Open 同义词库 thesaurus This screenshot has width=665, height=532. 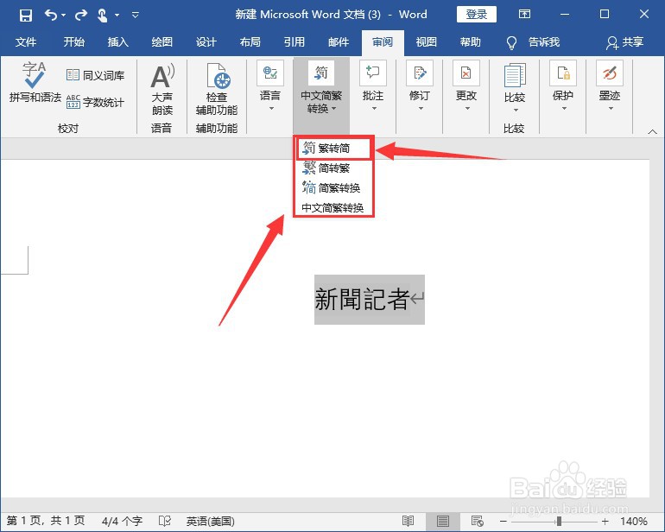pyautogui.click(x=95, y=75)
